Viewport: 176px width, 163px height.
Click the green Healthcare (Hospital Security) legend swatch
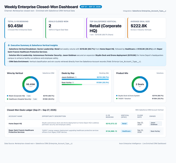(8, 99)
